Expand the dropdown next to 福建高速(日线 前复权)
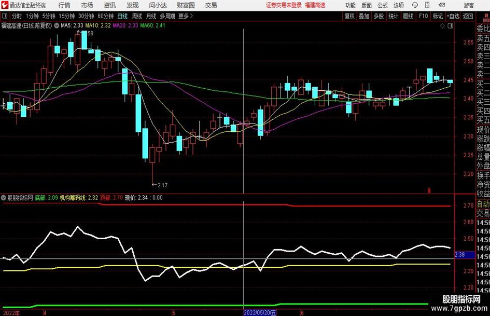490x316 pixels. [57, 25]
